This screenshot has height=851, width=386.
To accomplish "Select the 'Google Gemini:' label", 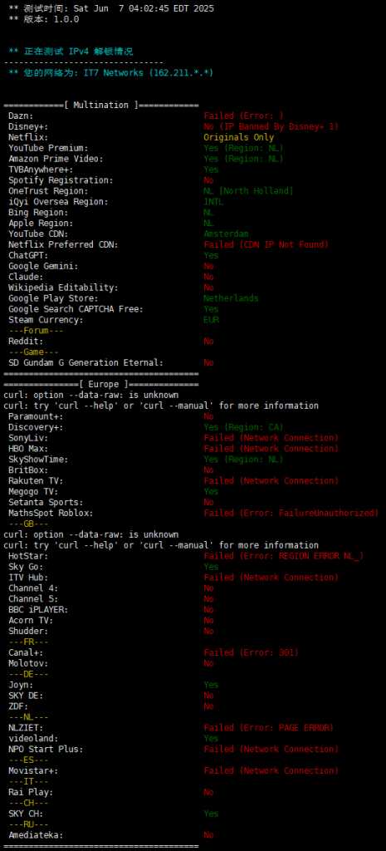I will point(43,266).
